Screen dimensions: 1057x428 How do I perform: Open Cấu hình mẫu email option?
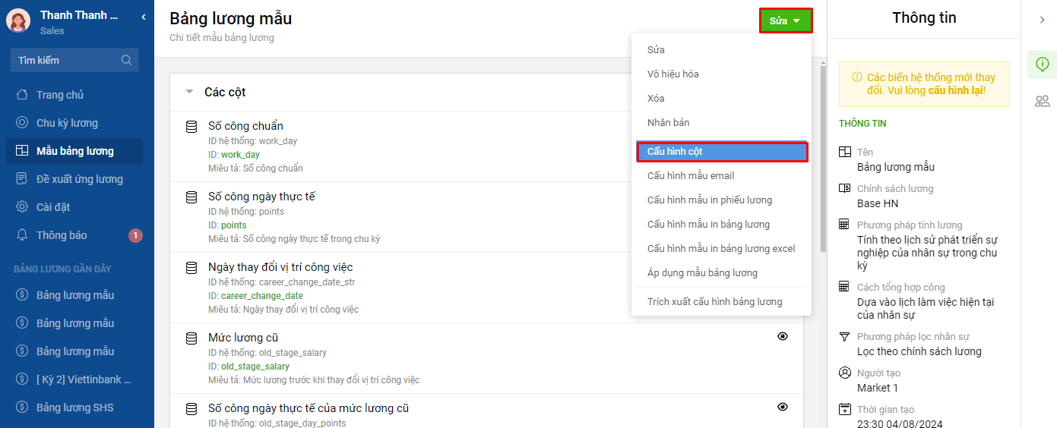690,176
